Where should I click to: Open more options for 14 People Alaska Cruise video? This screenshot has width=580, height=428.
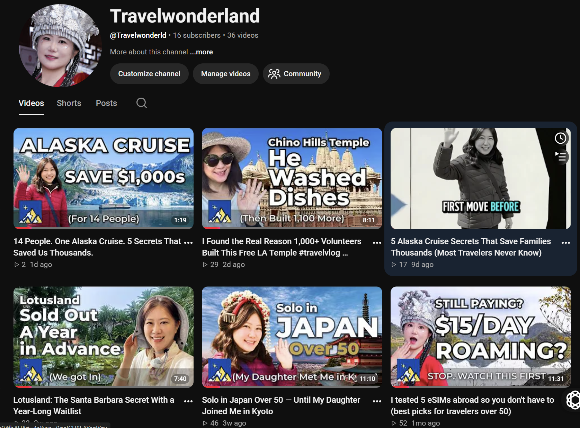coord(188,242)
